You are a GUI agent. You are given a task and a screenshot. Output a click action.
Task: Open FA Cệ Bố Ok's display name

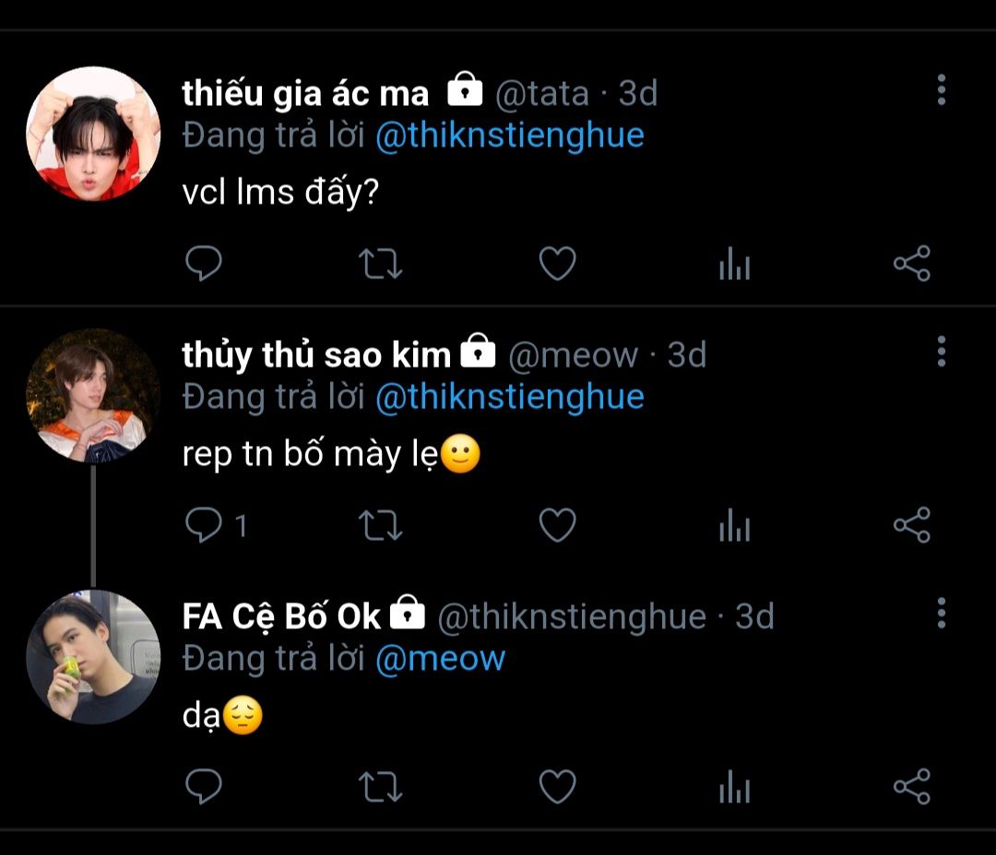coord(281,616)
